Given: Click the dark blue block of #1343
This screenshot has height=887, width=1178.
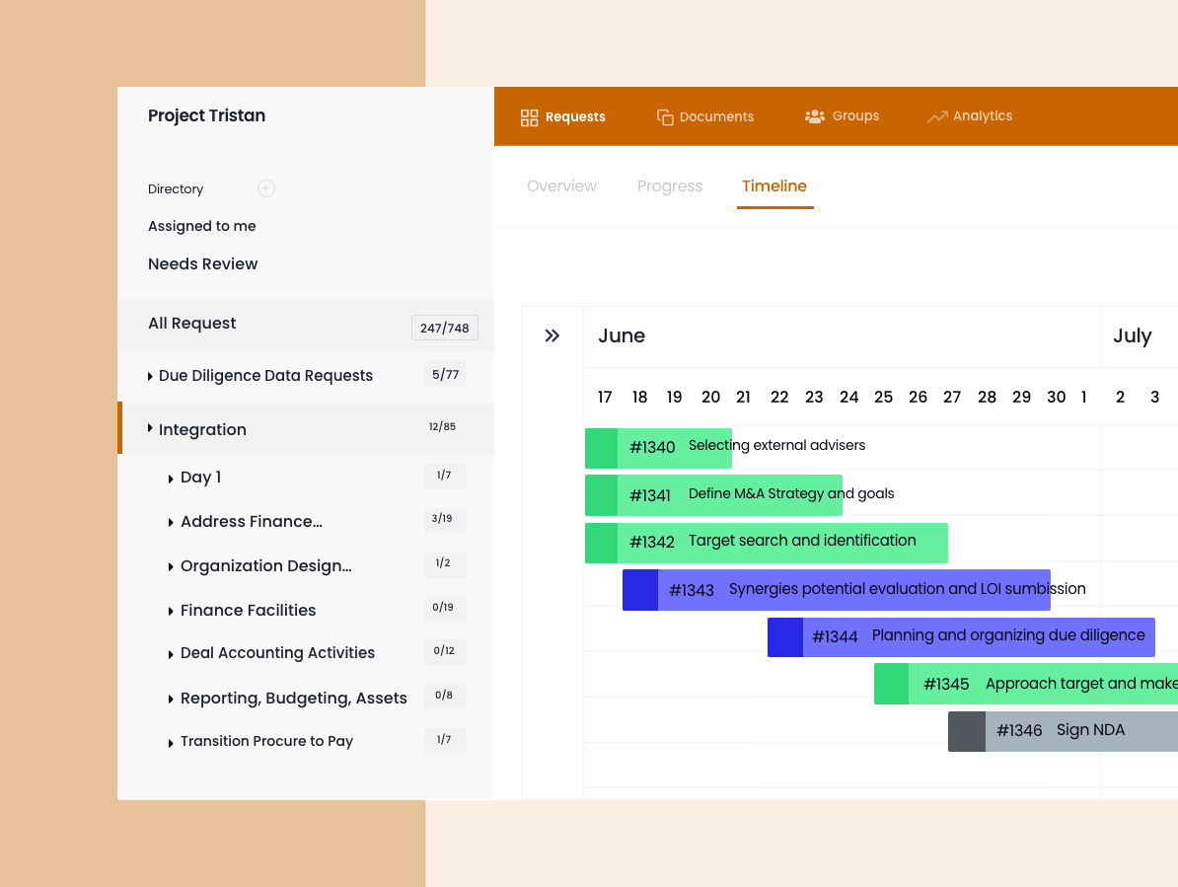Looking at the screenshot, I should (640, 590).
